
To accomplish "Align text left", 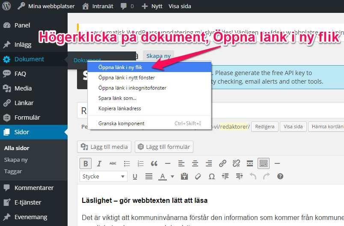I will pyautogui.click(x=181, y=163).
